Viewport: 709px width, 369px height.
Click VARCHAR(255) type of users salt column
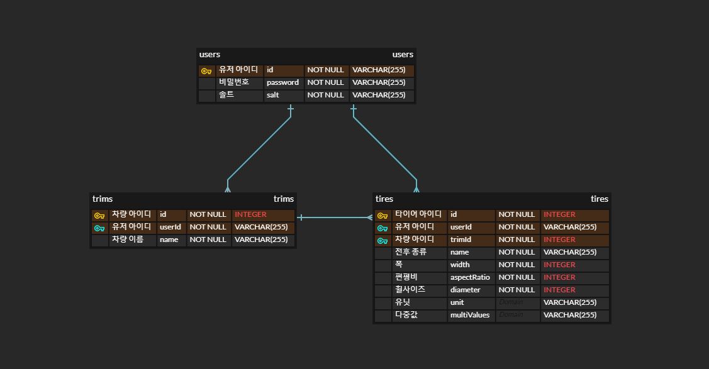tap(381, 95)
